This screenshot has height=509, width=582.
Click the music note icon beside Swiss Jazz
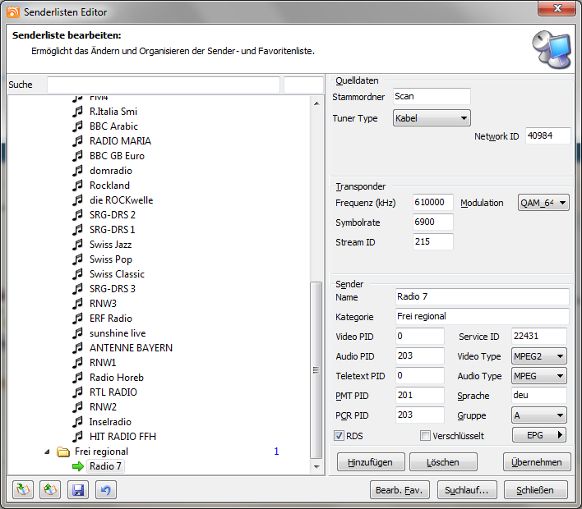coord(78,245)
